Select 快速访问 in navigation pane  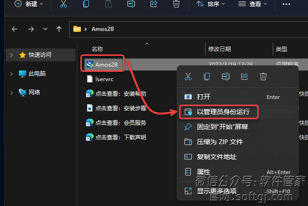point(40,55)
